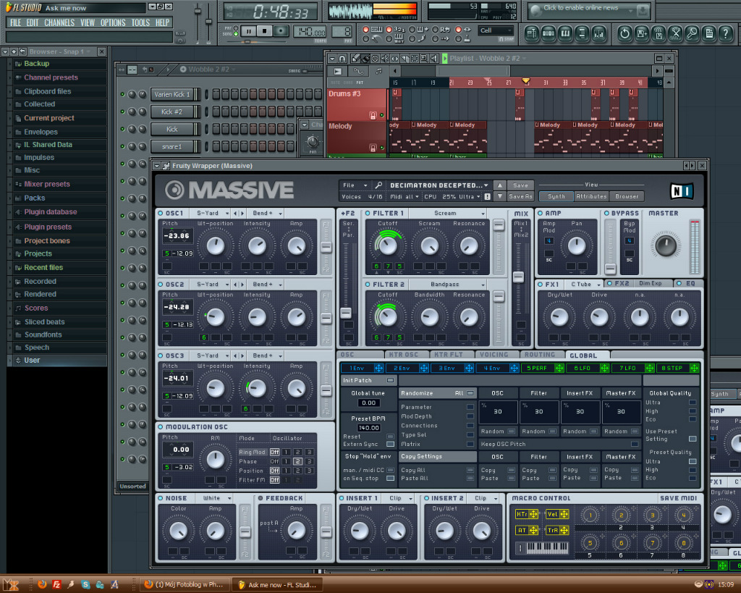Image resolution: width=741 pixels, height=593 pixels.
Task: Click the Filter 1 Cutoff knob
Action: pos(388,245)
